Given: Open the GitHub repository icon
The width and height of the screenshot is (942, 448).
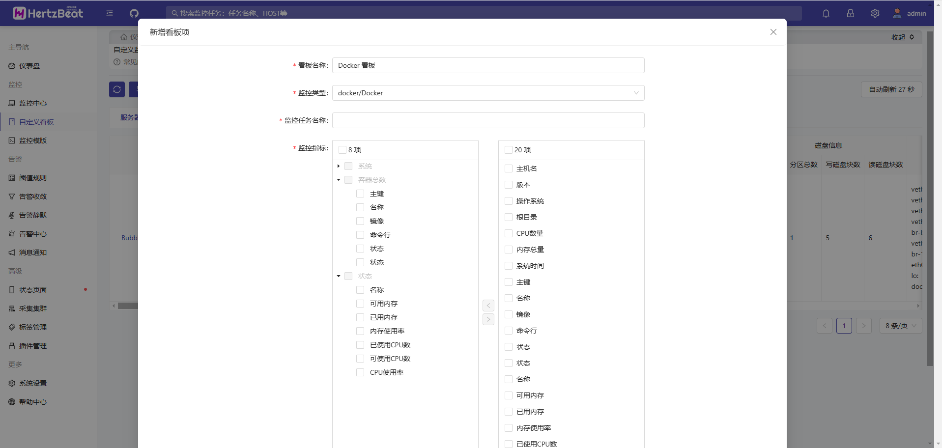Looking at the screenshot, I should 134,13.
